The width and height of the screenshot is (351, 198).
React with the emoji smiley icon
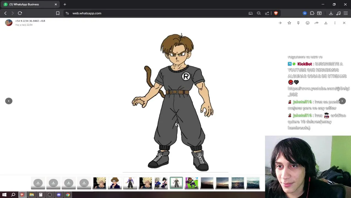pos(308,23)
